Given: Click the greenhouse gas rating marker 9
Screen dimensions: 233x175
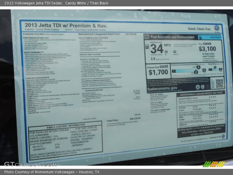Looking at the screenshot, I should click(x=198, y=67).
